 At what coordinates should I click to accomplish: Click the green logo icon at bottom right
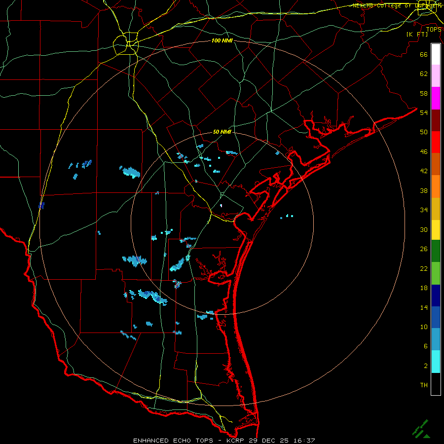click(421, 429)
